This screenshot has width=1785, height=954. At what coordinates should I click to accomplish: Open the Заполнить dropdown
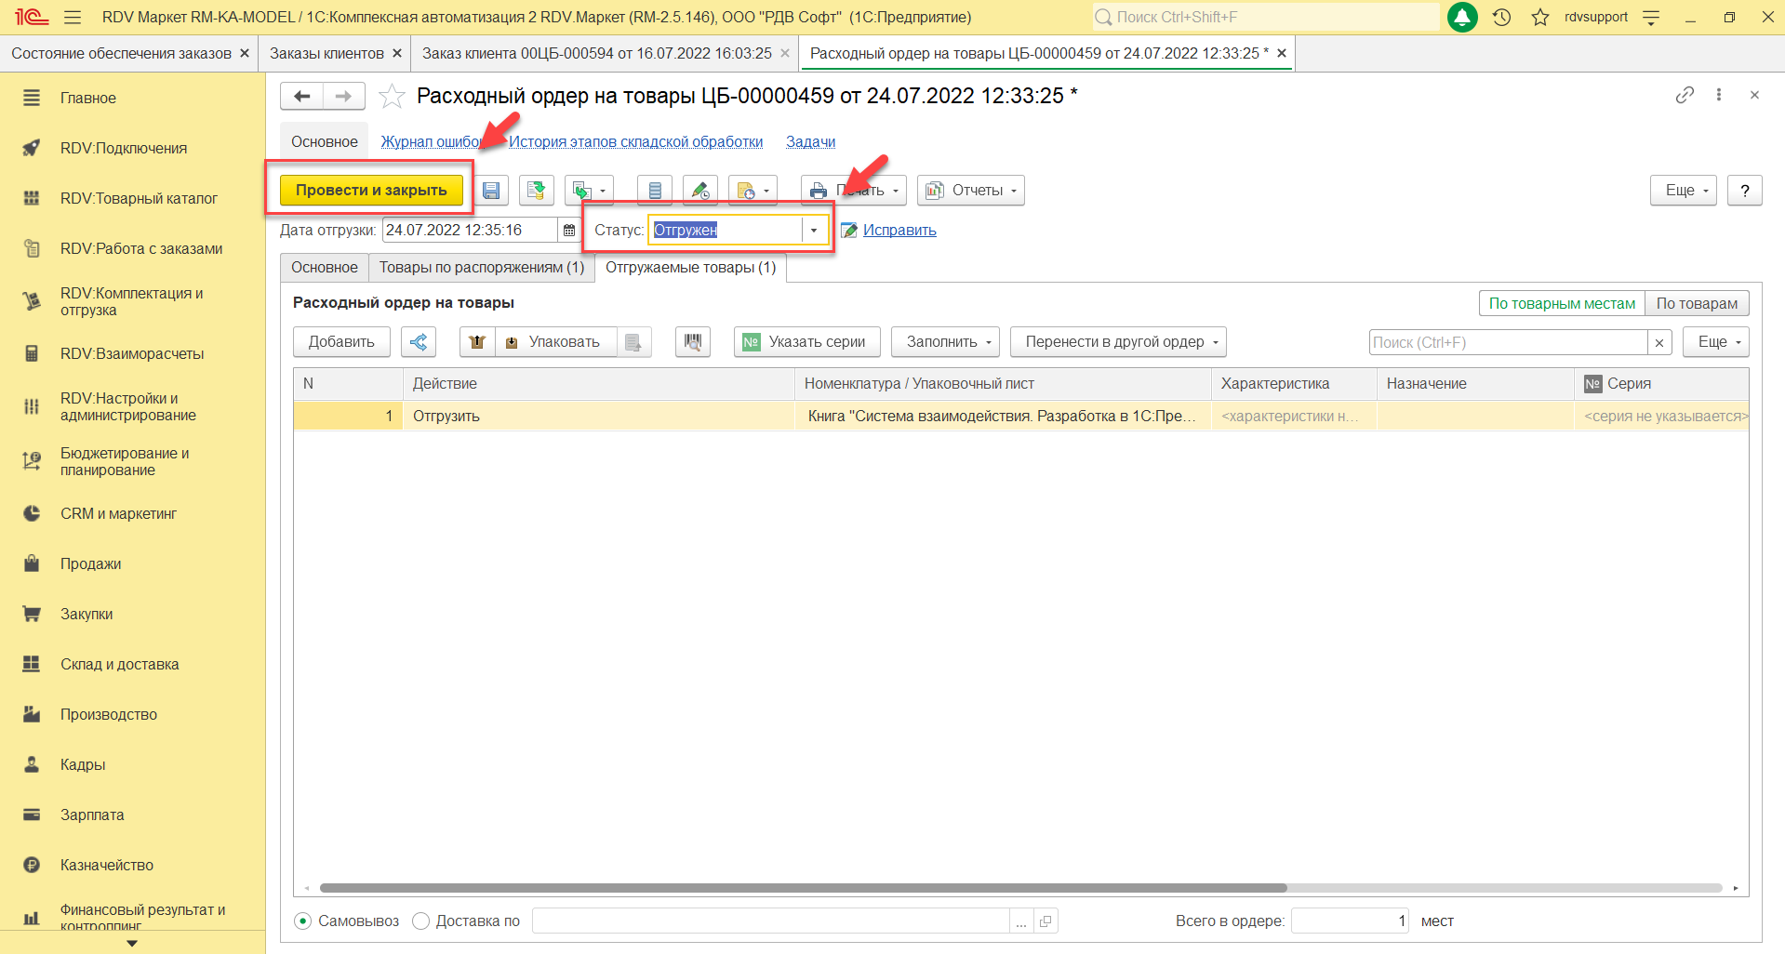click(x=946, y=342)
